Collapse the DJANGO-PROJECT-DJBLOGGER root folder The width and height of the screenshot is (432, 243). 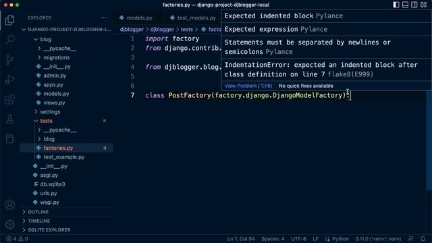coord(67,30)
